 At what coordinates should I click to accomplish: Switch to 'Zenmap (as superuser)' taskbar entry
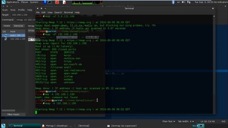[x=122, y=126]
